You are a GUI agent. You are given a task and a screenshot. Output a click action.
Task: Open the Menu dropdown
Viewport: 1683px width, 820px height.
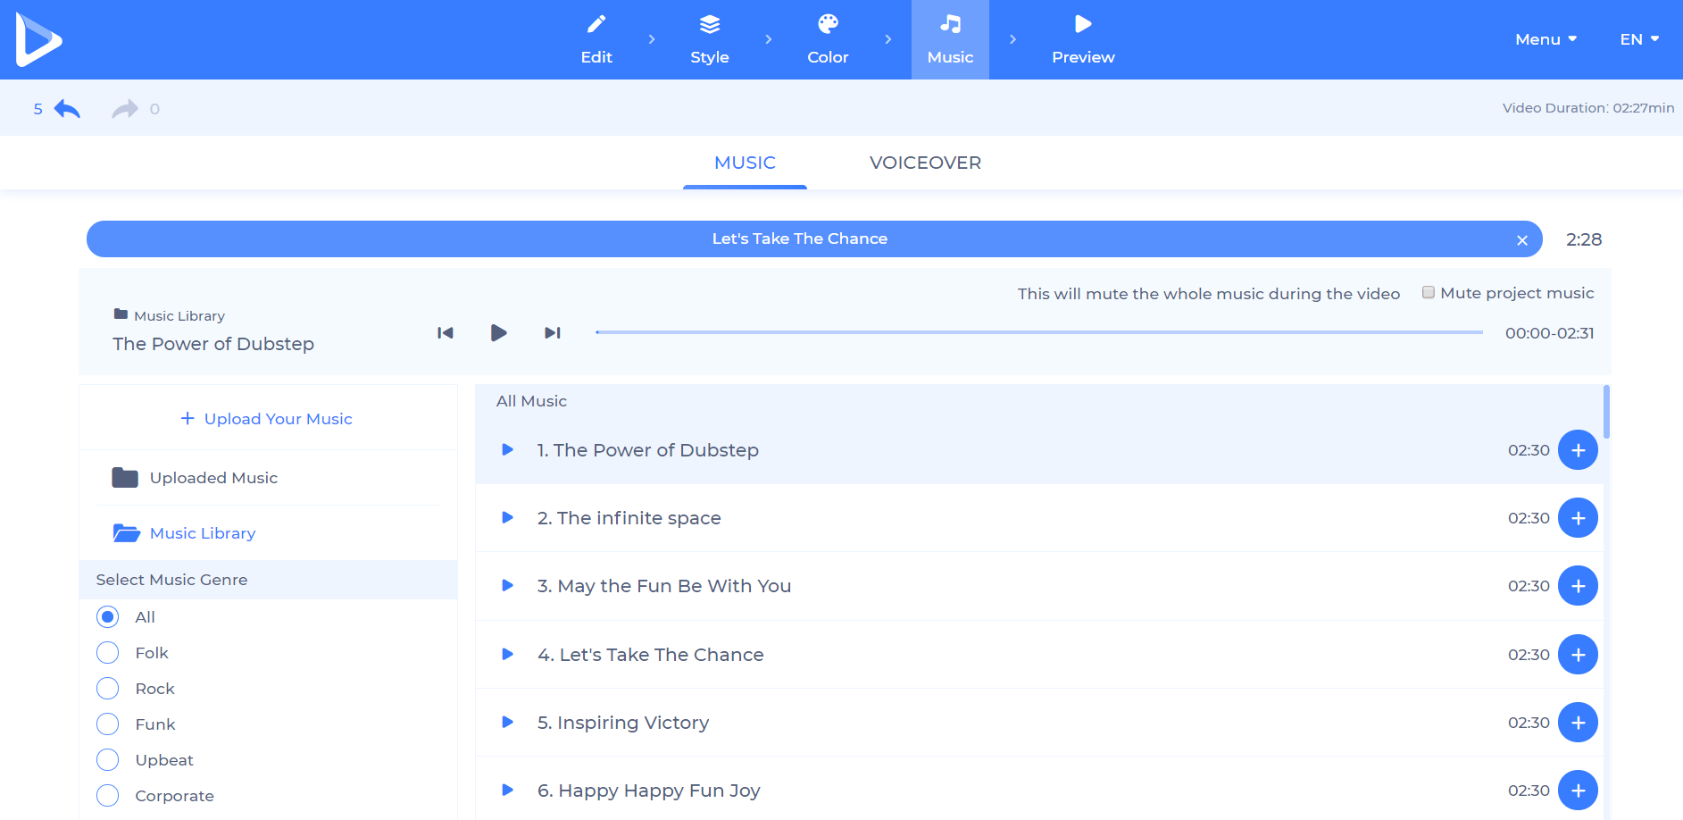point(1546,39)
